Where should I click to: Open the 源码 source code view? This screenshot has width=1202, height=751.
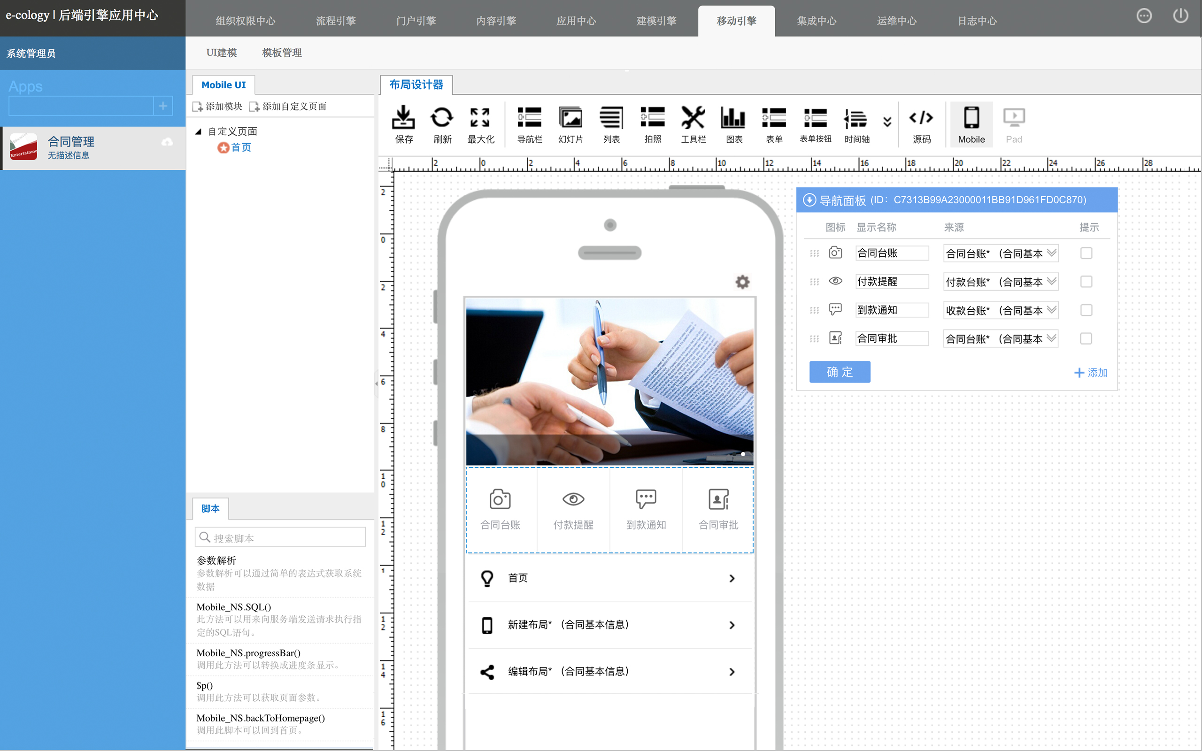click(x=921, y=123)
